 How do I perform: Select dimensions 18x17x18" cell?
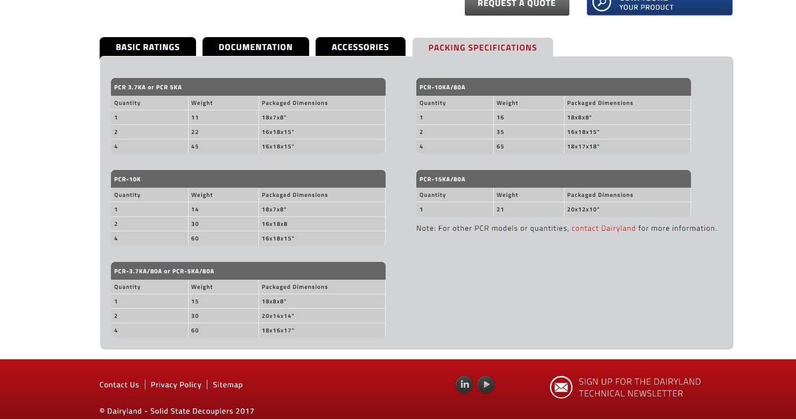click(x=627, y=146)
